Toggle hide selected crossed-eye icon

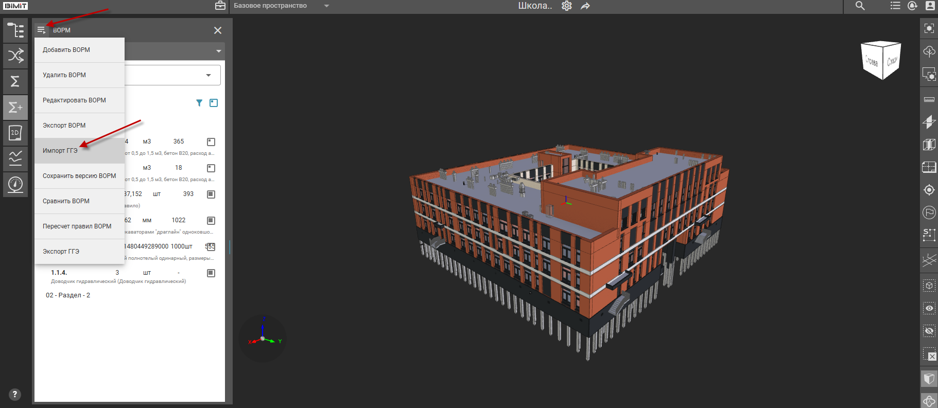coord(929,331)
